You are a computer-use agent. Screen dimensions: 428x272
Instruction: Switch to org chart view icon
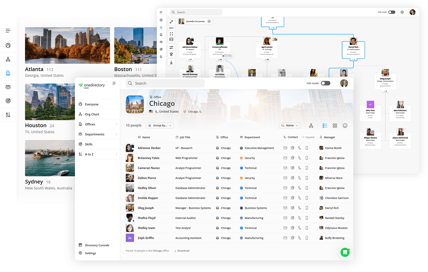(311, 126)
